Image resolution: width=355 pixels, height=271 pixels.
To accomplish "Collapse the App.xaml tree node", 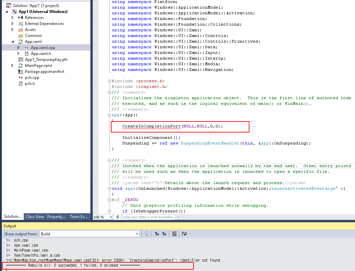I will click(x=13, y=42).
